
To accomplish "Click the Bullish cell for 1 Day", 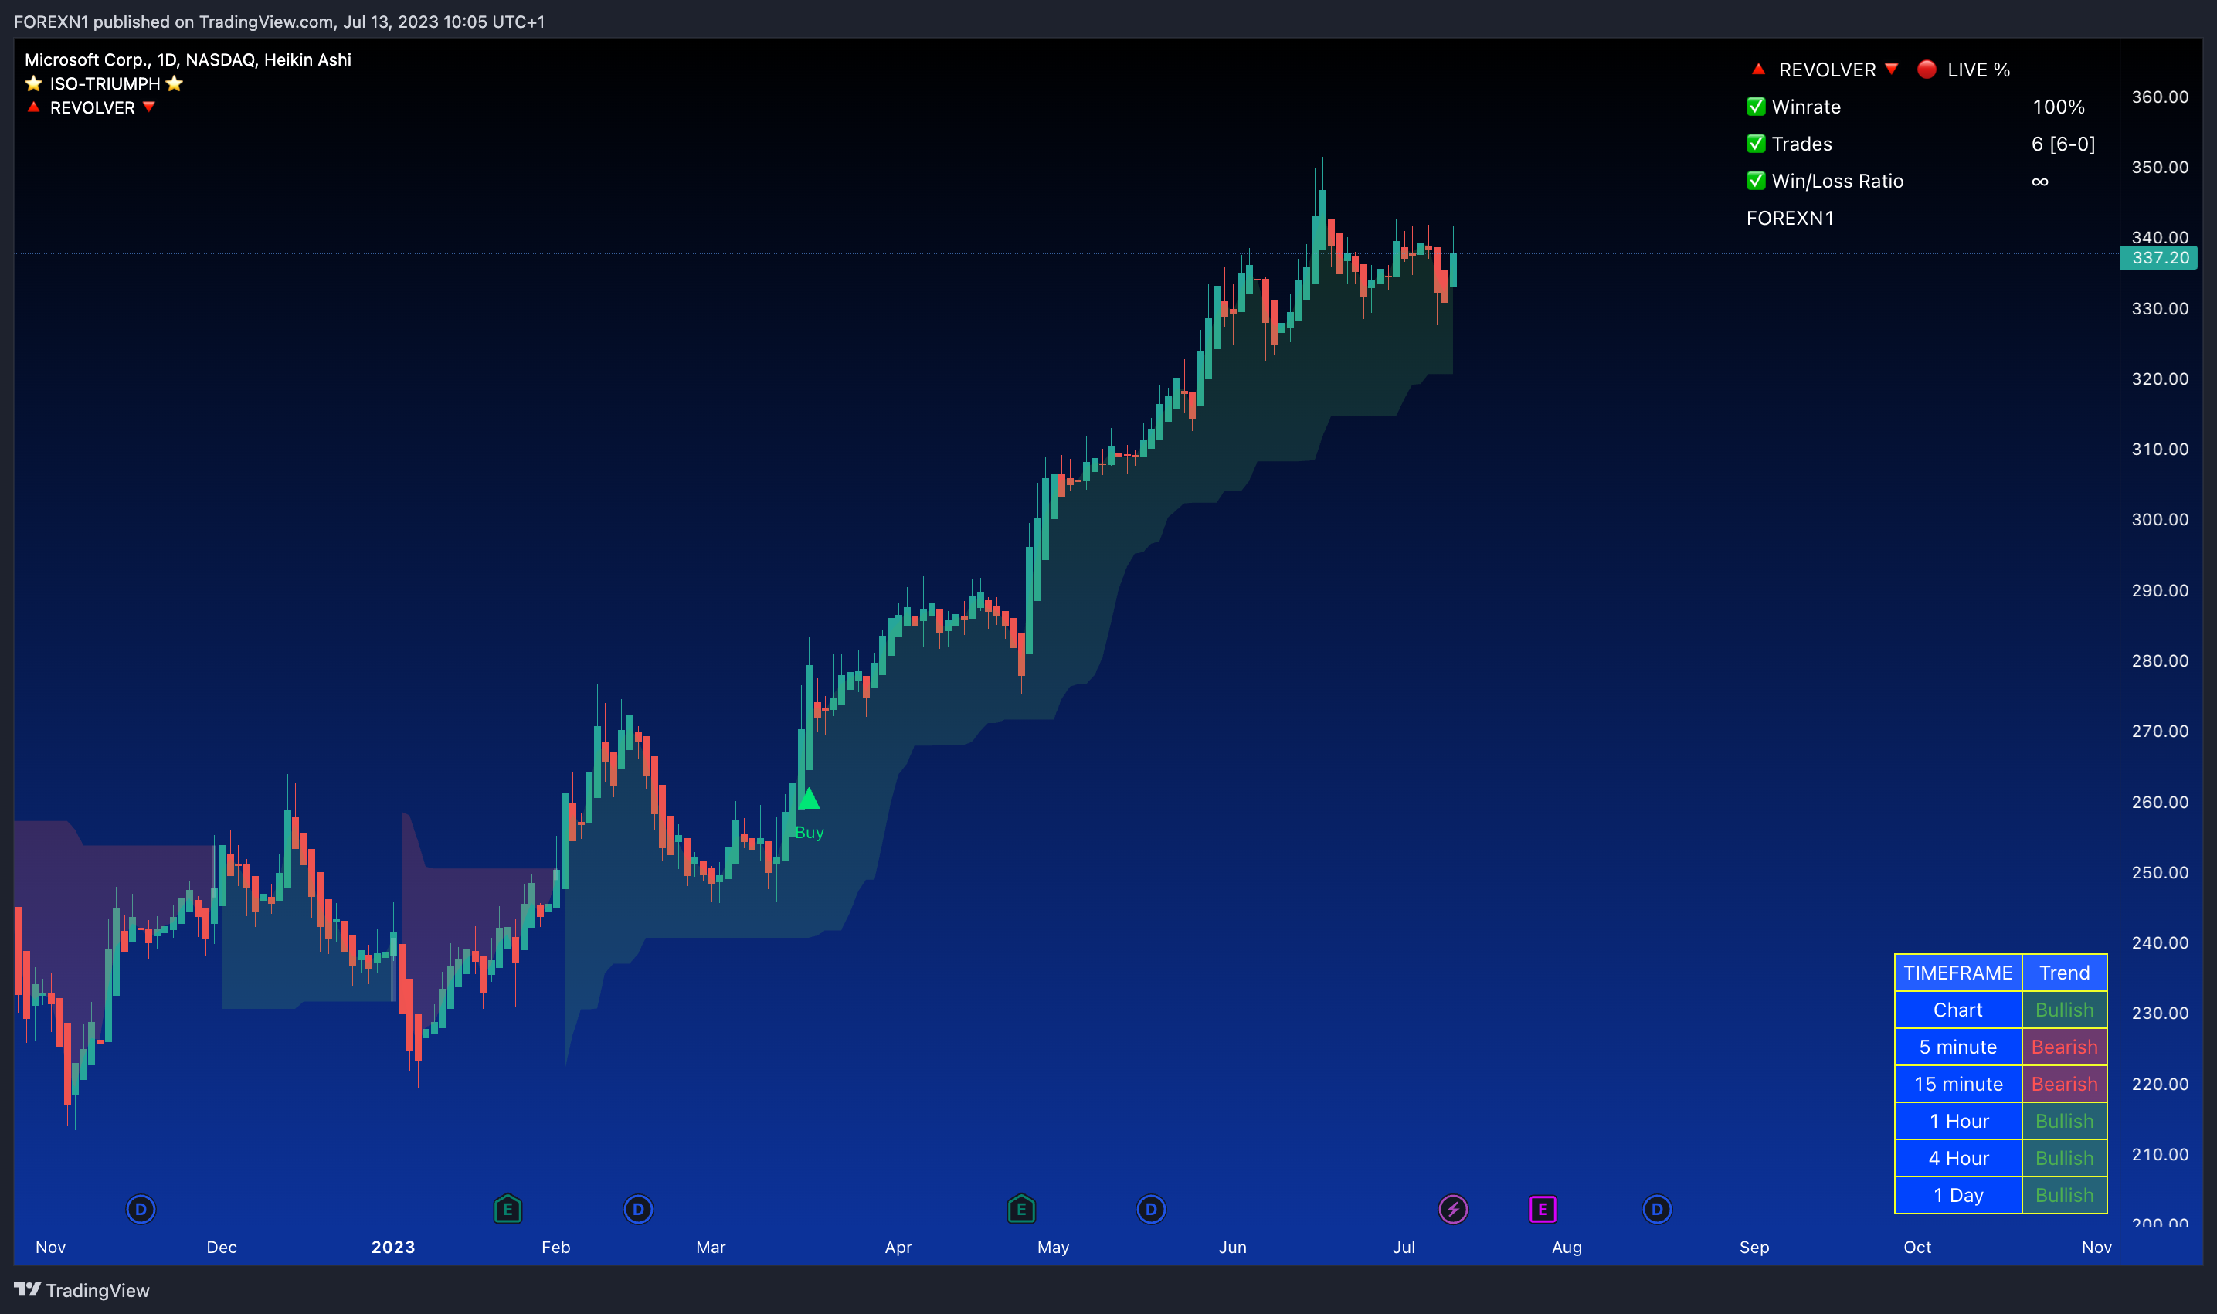I will coord(2064,1195).
